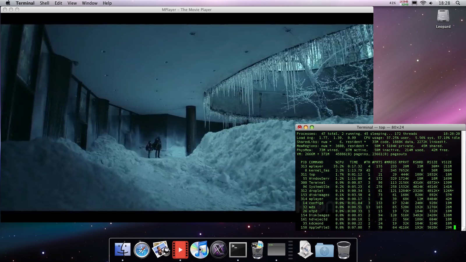Open Spotlight search magnifier
The width and height of the screenshot is (466, 262).
pyautogui.click(x=458, y=3)
